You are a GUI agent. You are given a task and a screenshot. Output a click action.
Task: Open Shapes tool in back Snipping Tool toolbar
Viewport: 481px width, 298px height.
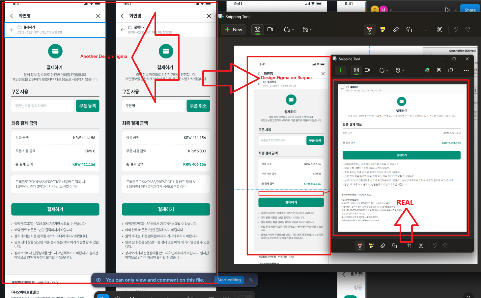[409, 30]
